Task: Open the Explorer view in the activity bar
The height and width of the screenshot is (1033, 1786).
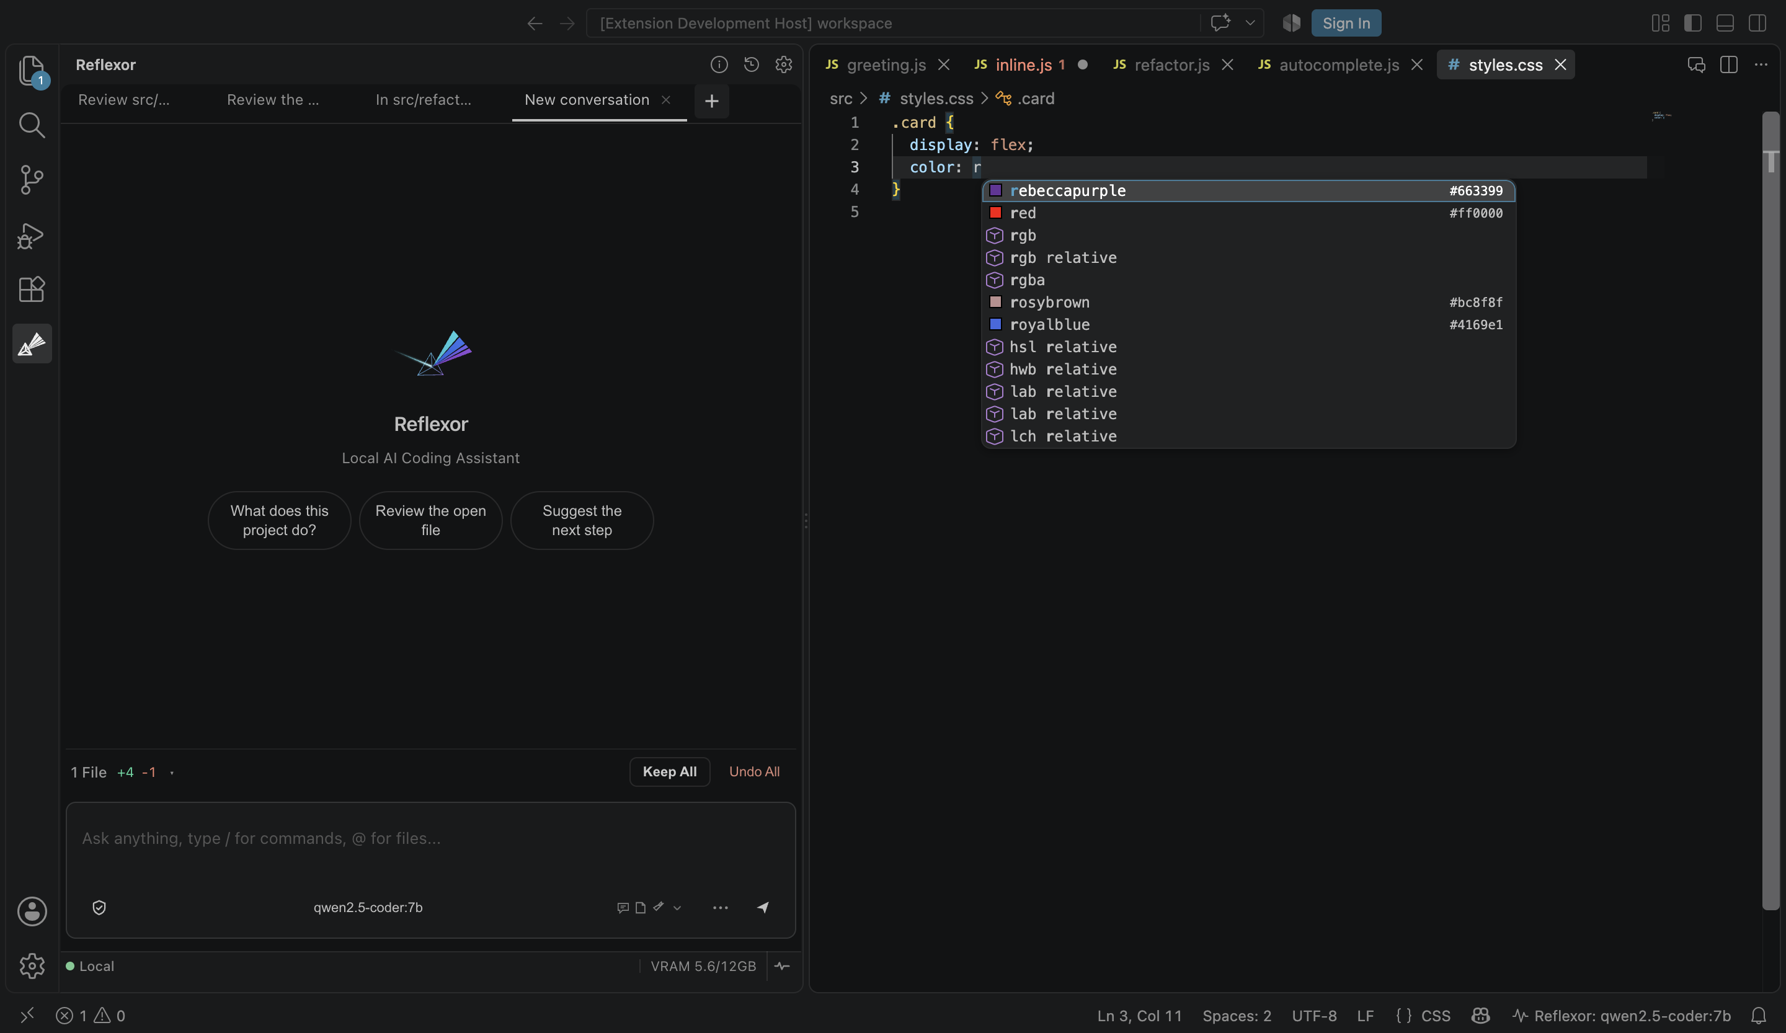Action: pos(31,70)
